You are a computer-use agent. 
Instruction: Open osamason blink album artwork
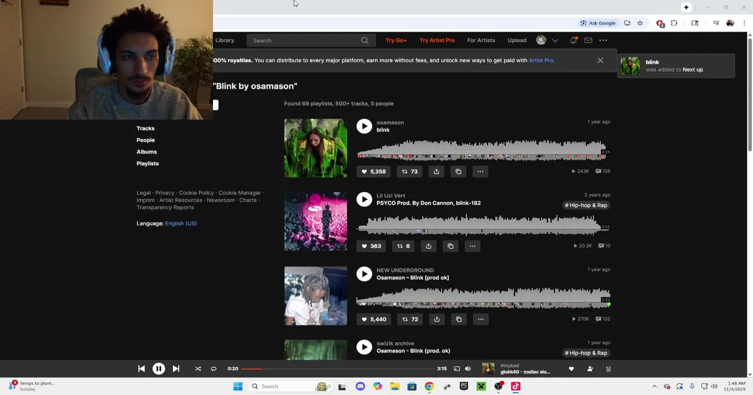coord(316,148)
